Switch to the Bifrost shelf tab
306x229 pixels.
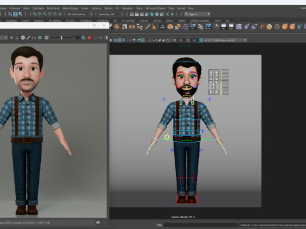(170, 21)
